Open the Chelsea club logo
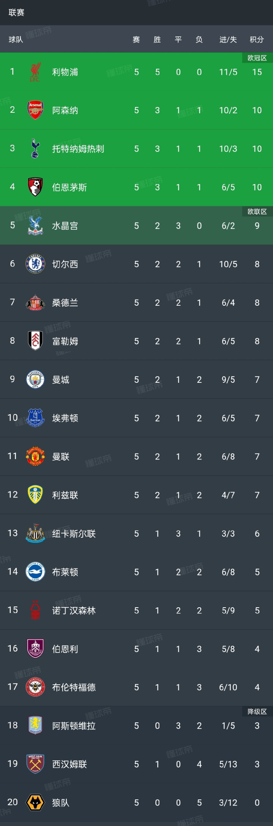The width and height of the screenshot is (273, 826). tap(35, 264)
